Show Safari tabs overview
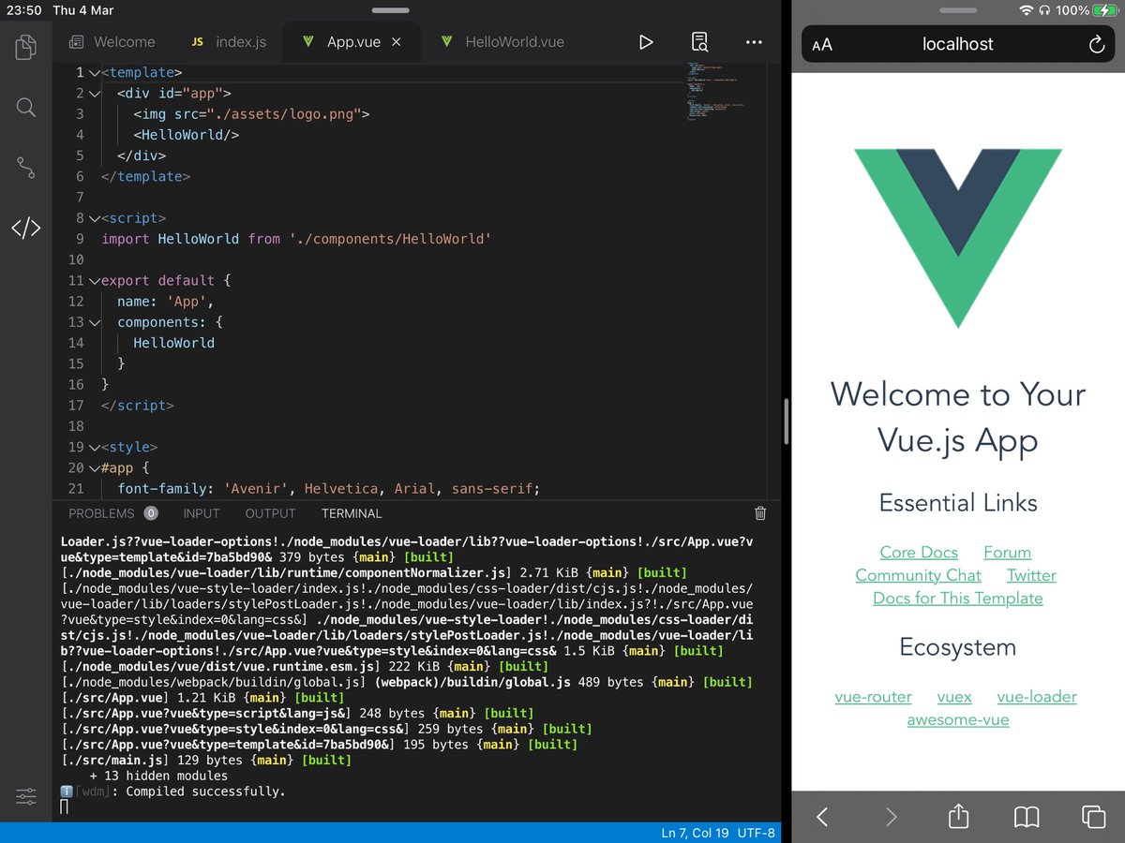 coord(1094,817)
